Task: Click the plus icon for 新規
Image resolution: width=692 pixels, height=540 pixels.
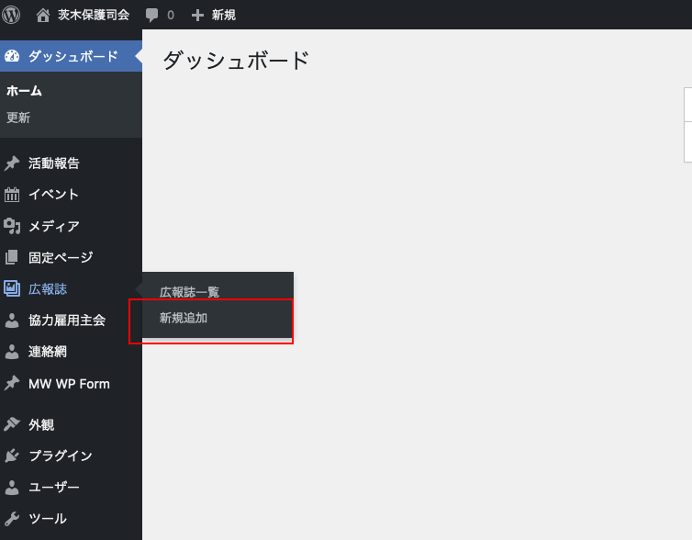Action: [x=197, y=15]
